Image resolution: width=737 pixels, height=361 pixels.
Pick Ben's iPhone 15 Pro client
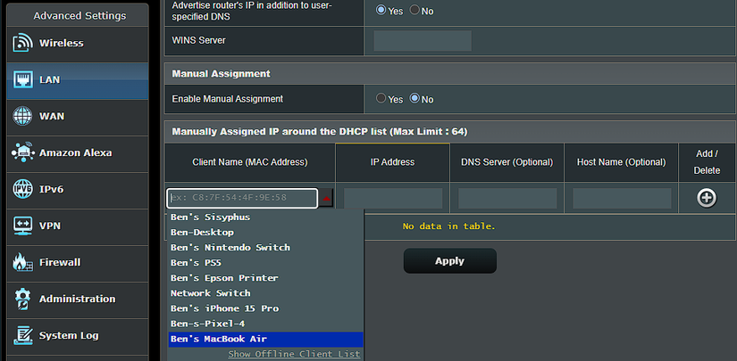pos(265,308)
